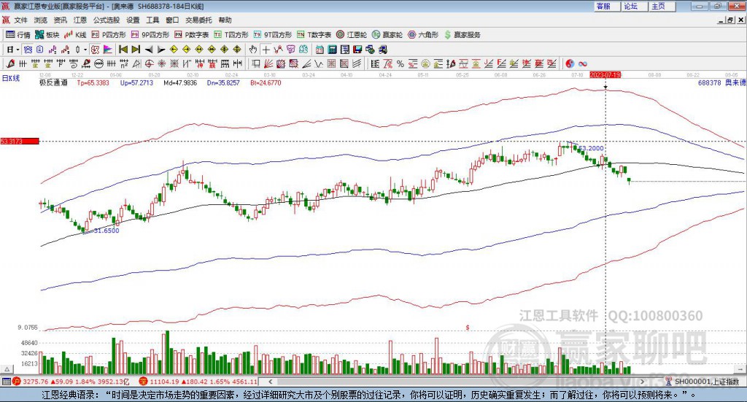Open the 帮助 menu
Screen dimensions: 747x402
[225, 20]
